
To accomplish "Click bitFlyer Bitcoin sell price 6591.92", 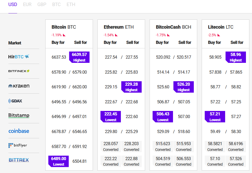I will pyautogui.click(x=80, y=146).
